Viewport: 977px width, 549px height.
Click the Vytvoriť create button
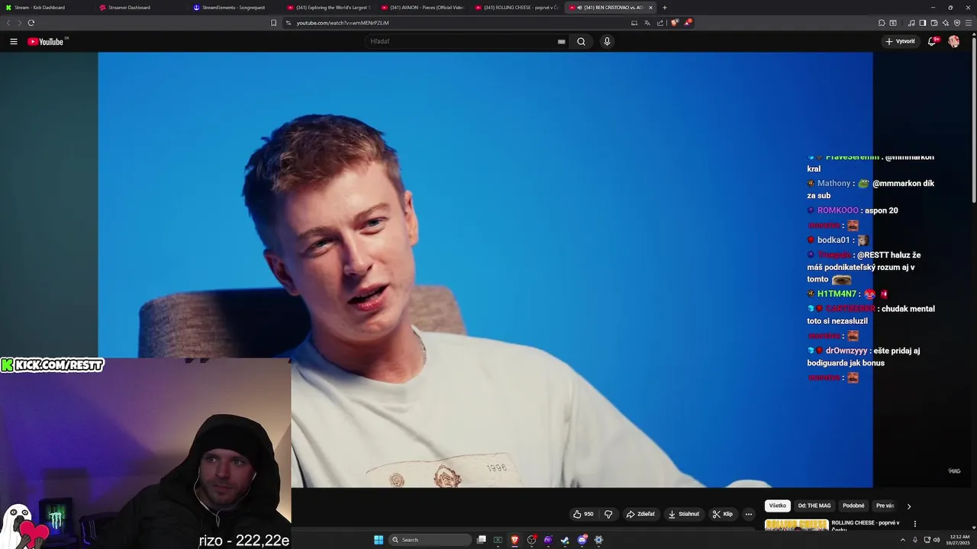tap(901, 42)
